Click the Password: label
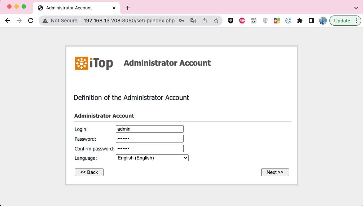 [x=85, y=139]
